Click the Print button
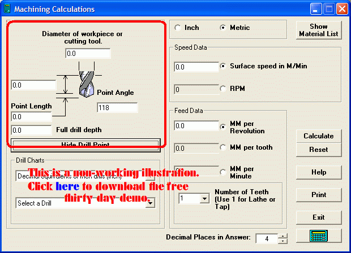351x253 pixels. tap(319, 195)
